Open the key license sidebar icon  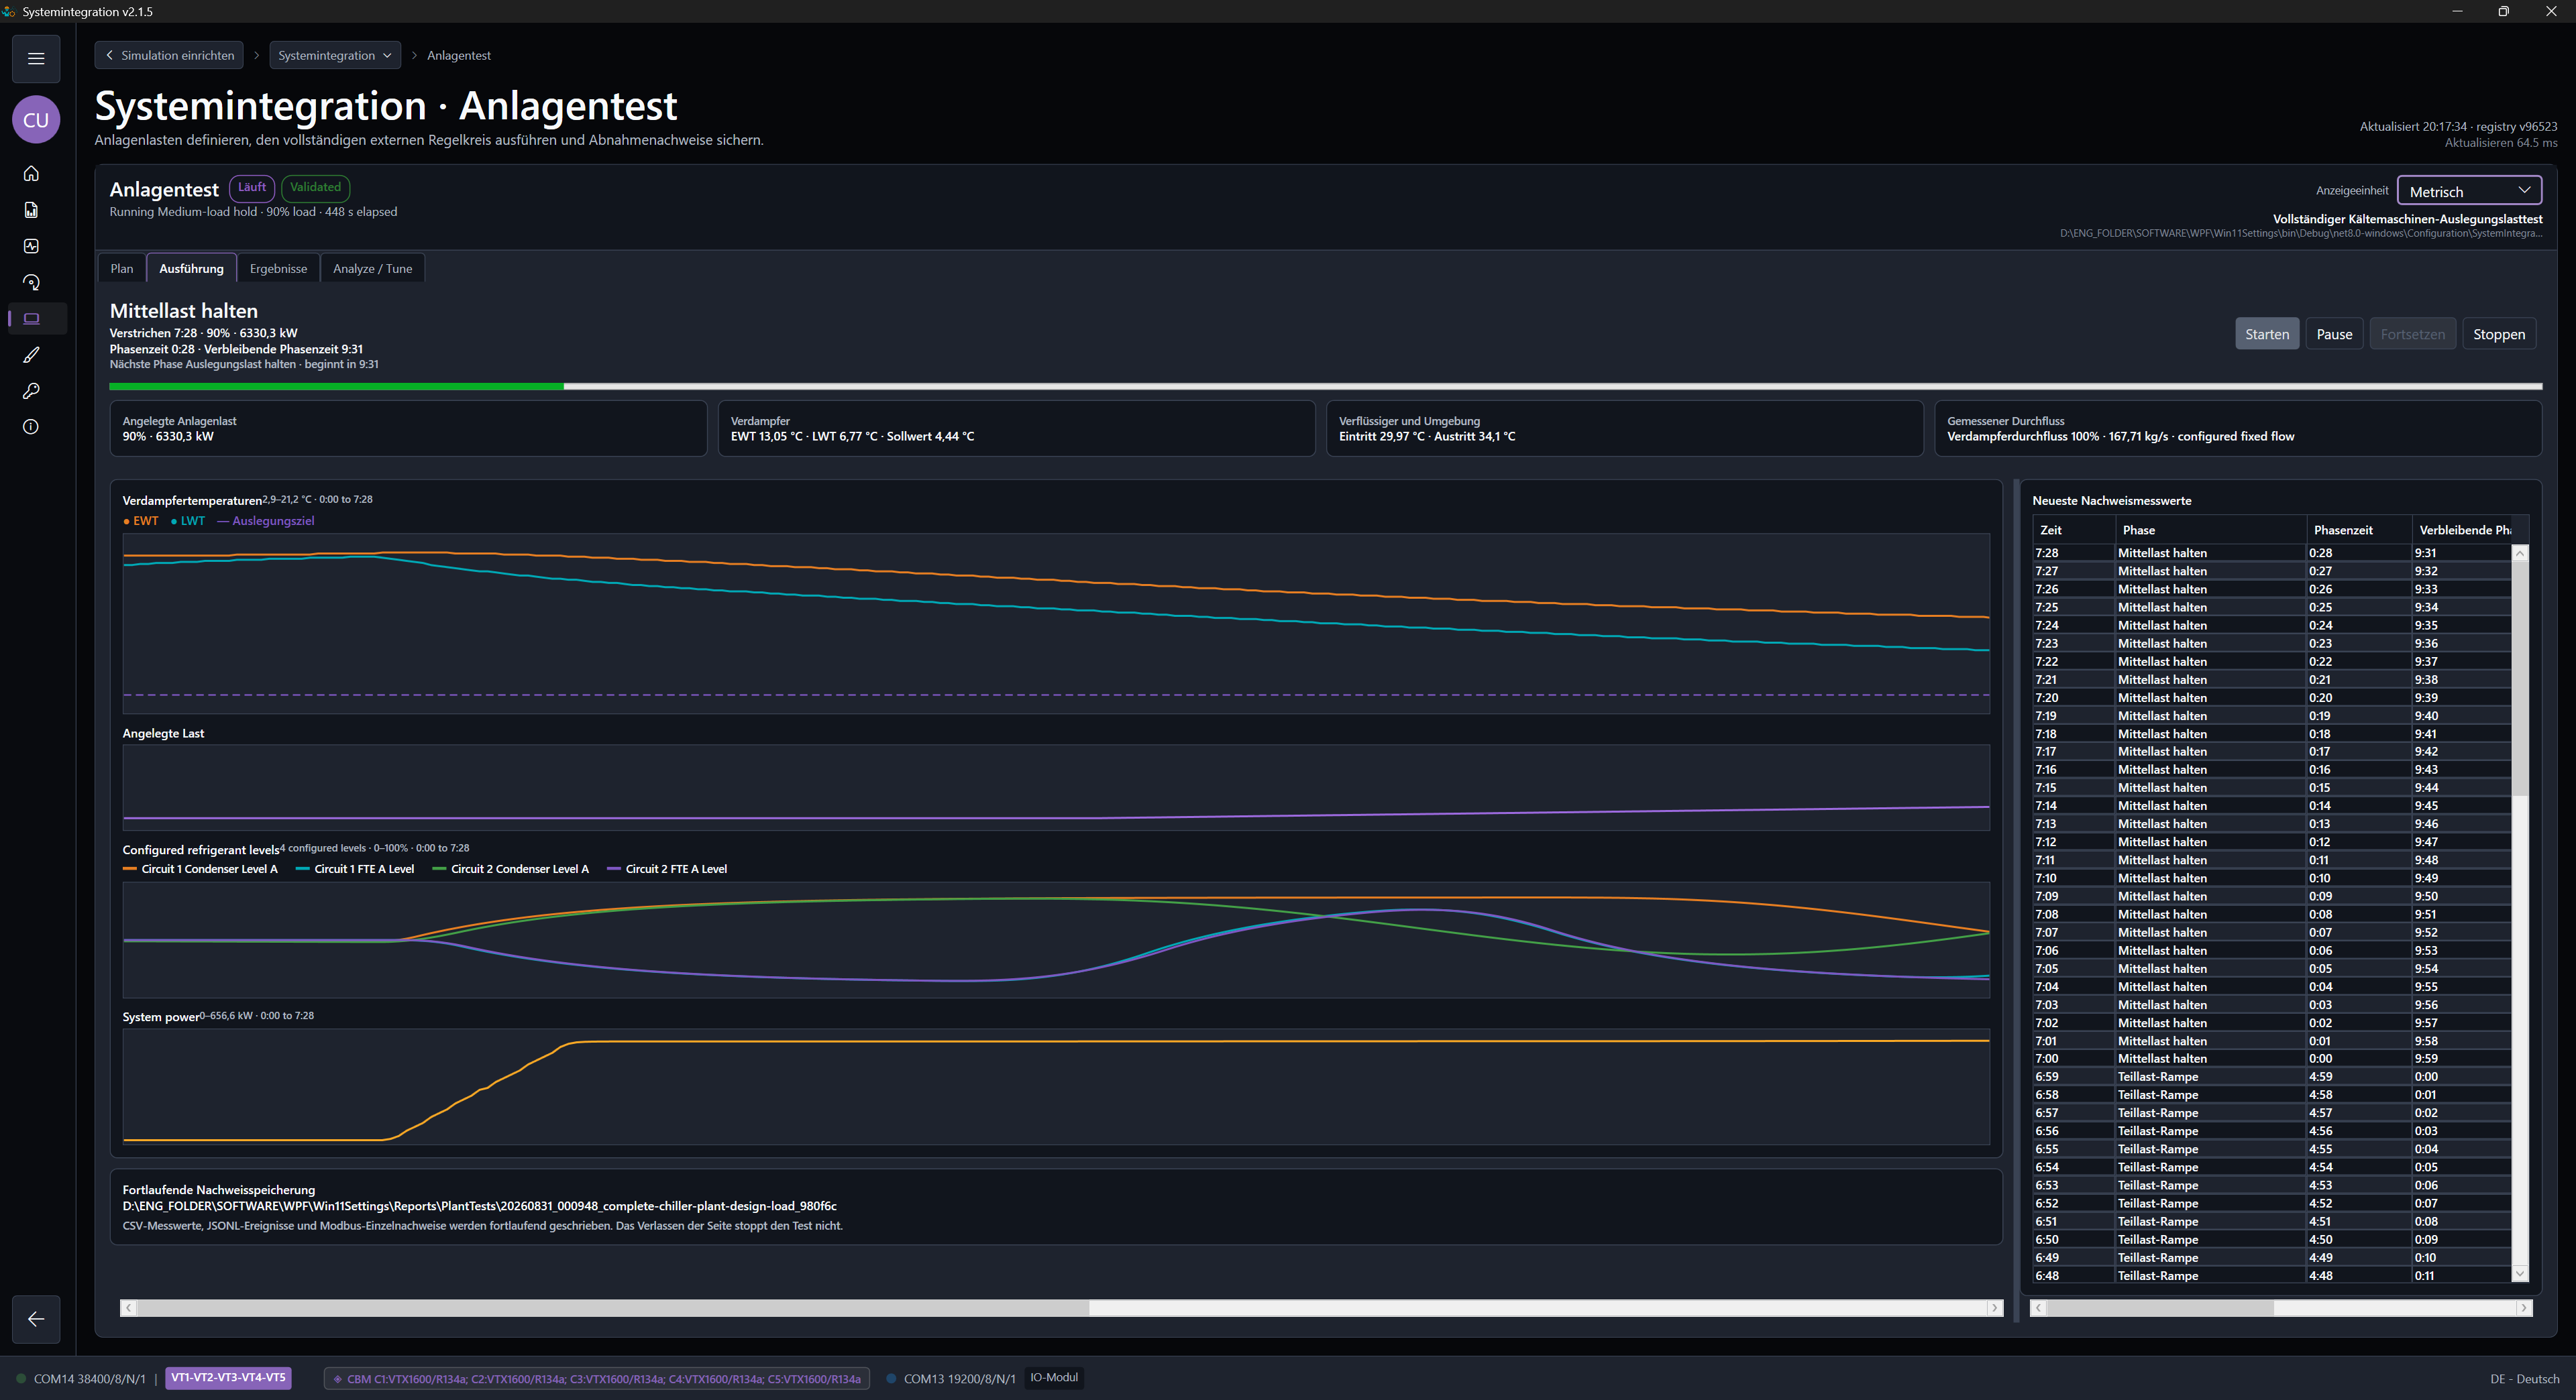point(31,391)
